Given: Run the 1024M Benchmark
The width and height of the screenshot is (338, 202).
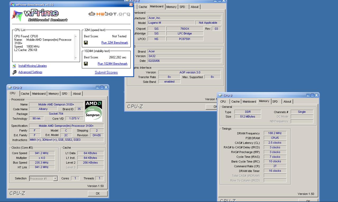Looking at the screenshot, I should 112,64.
